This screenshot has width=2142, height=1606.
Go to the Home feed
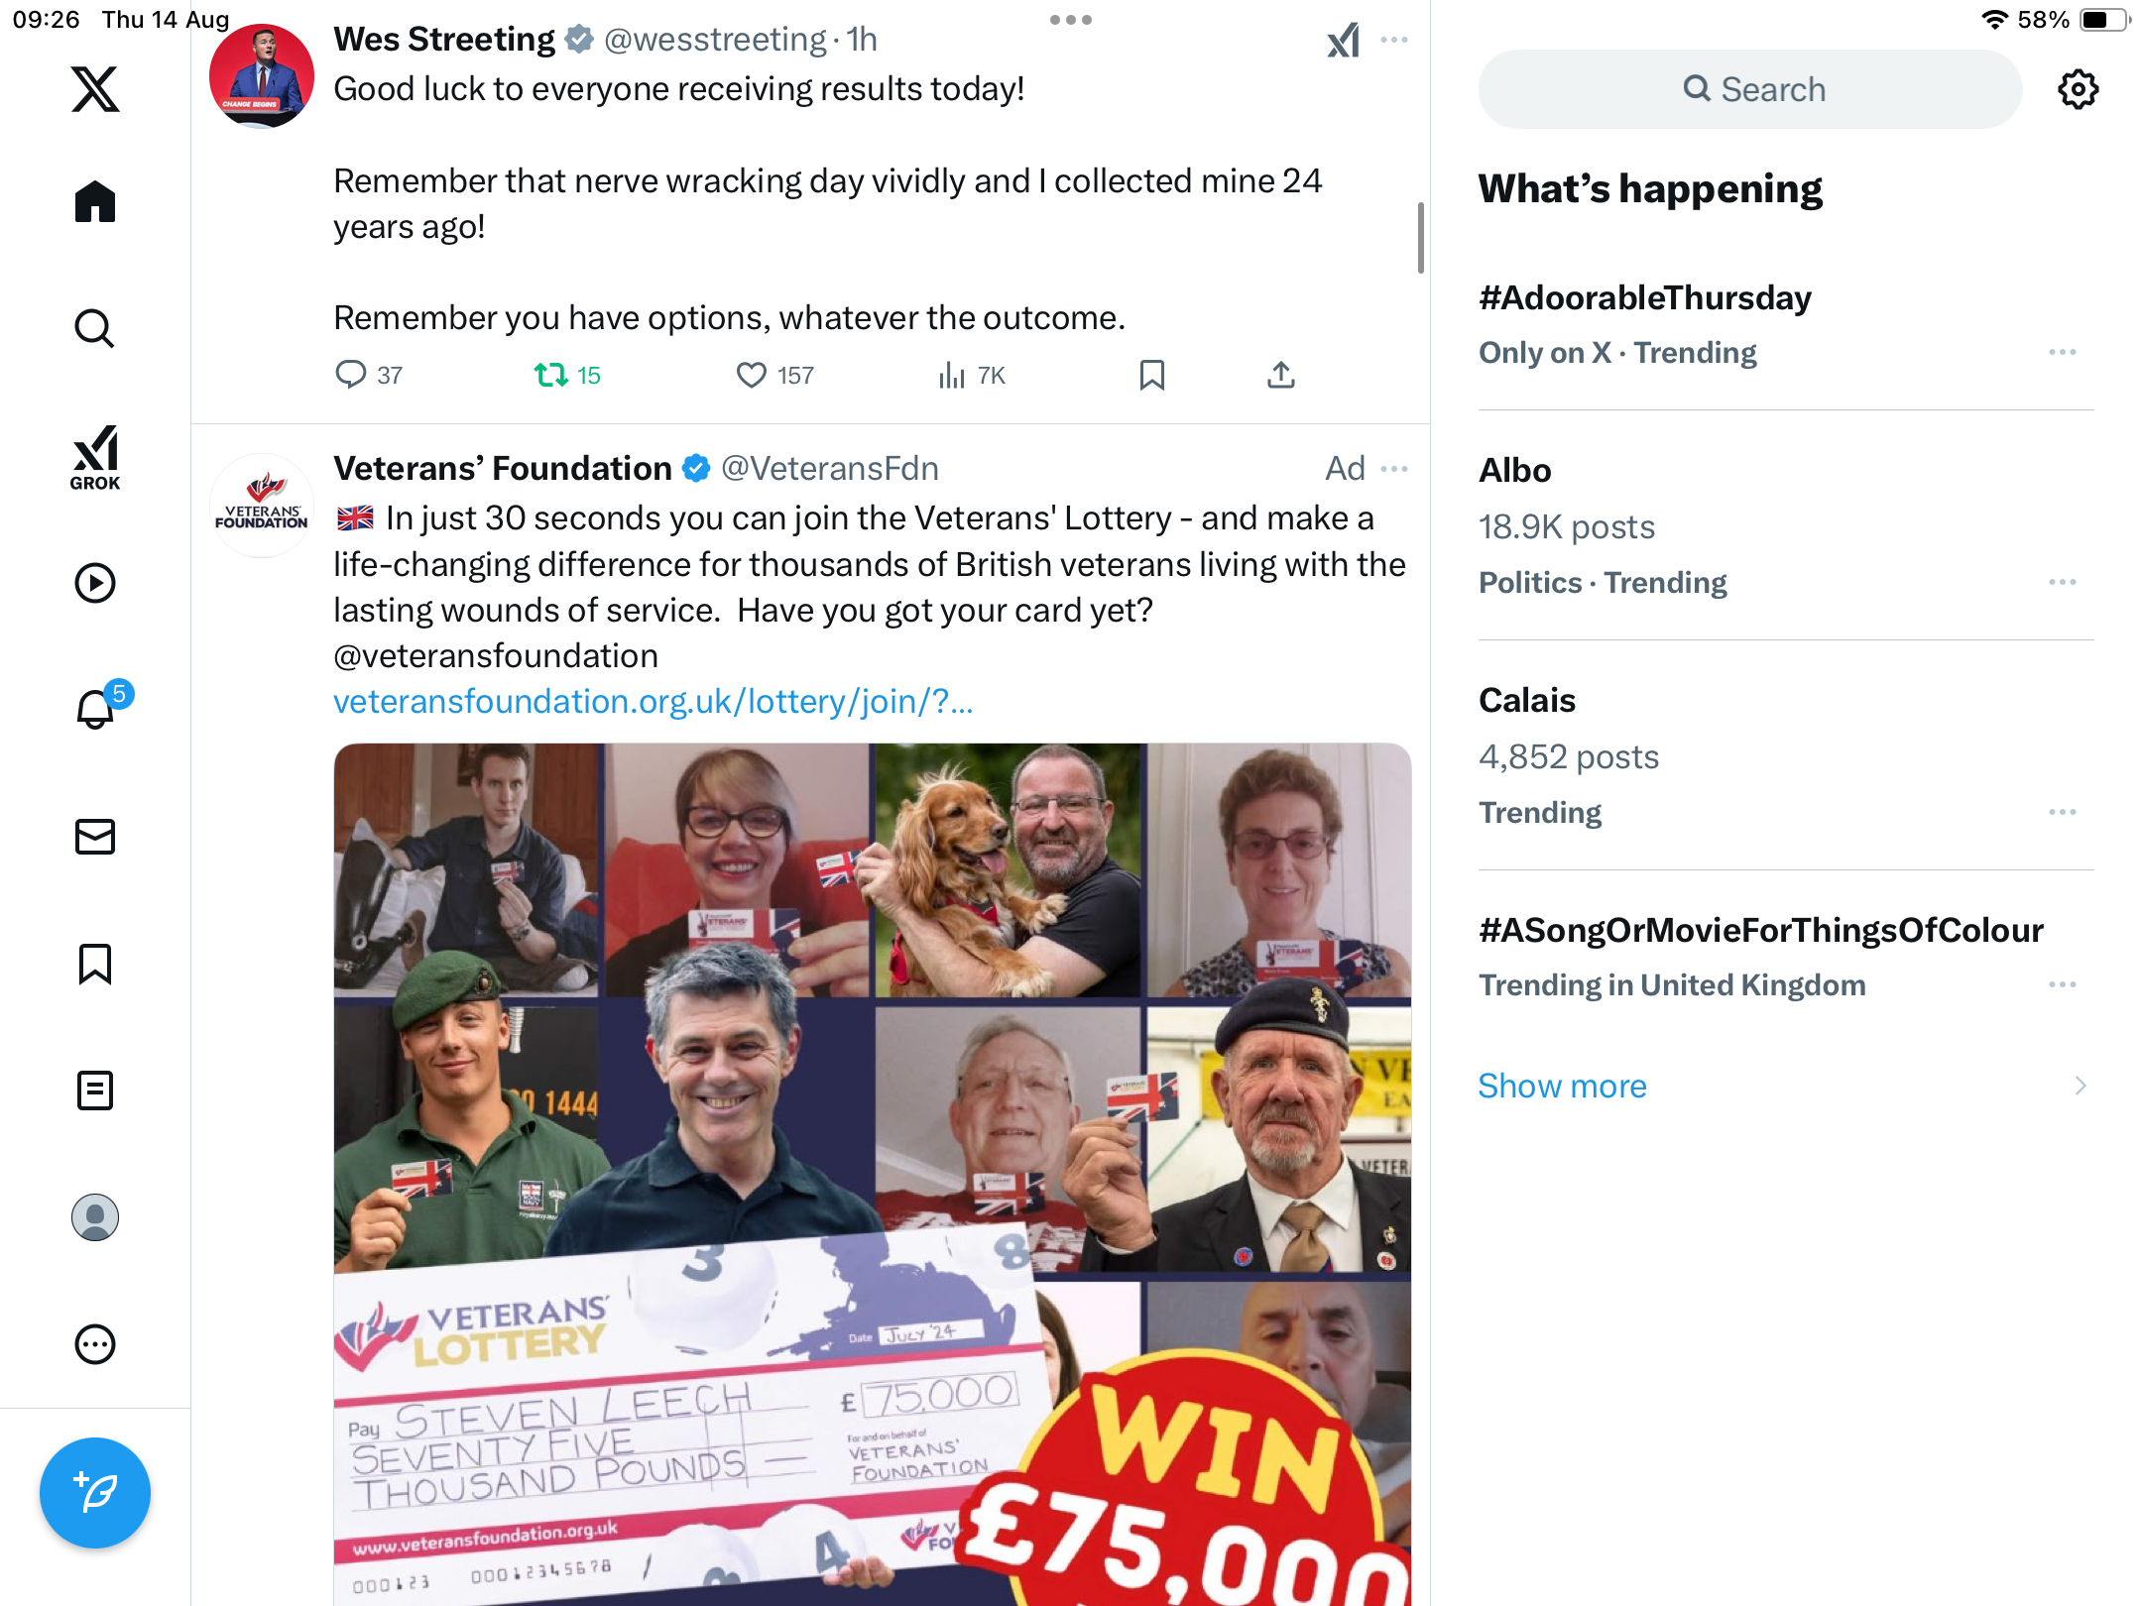(x=95, y=201)
